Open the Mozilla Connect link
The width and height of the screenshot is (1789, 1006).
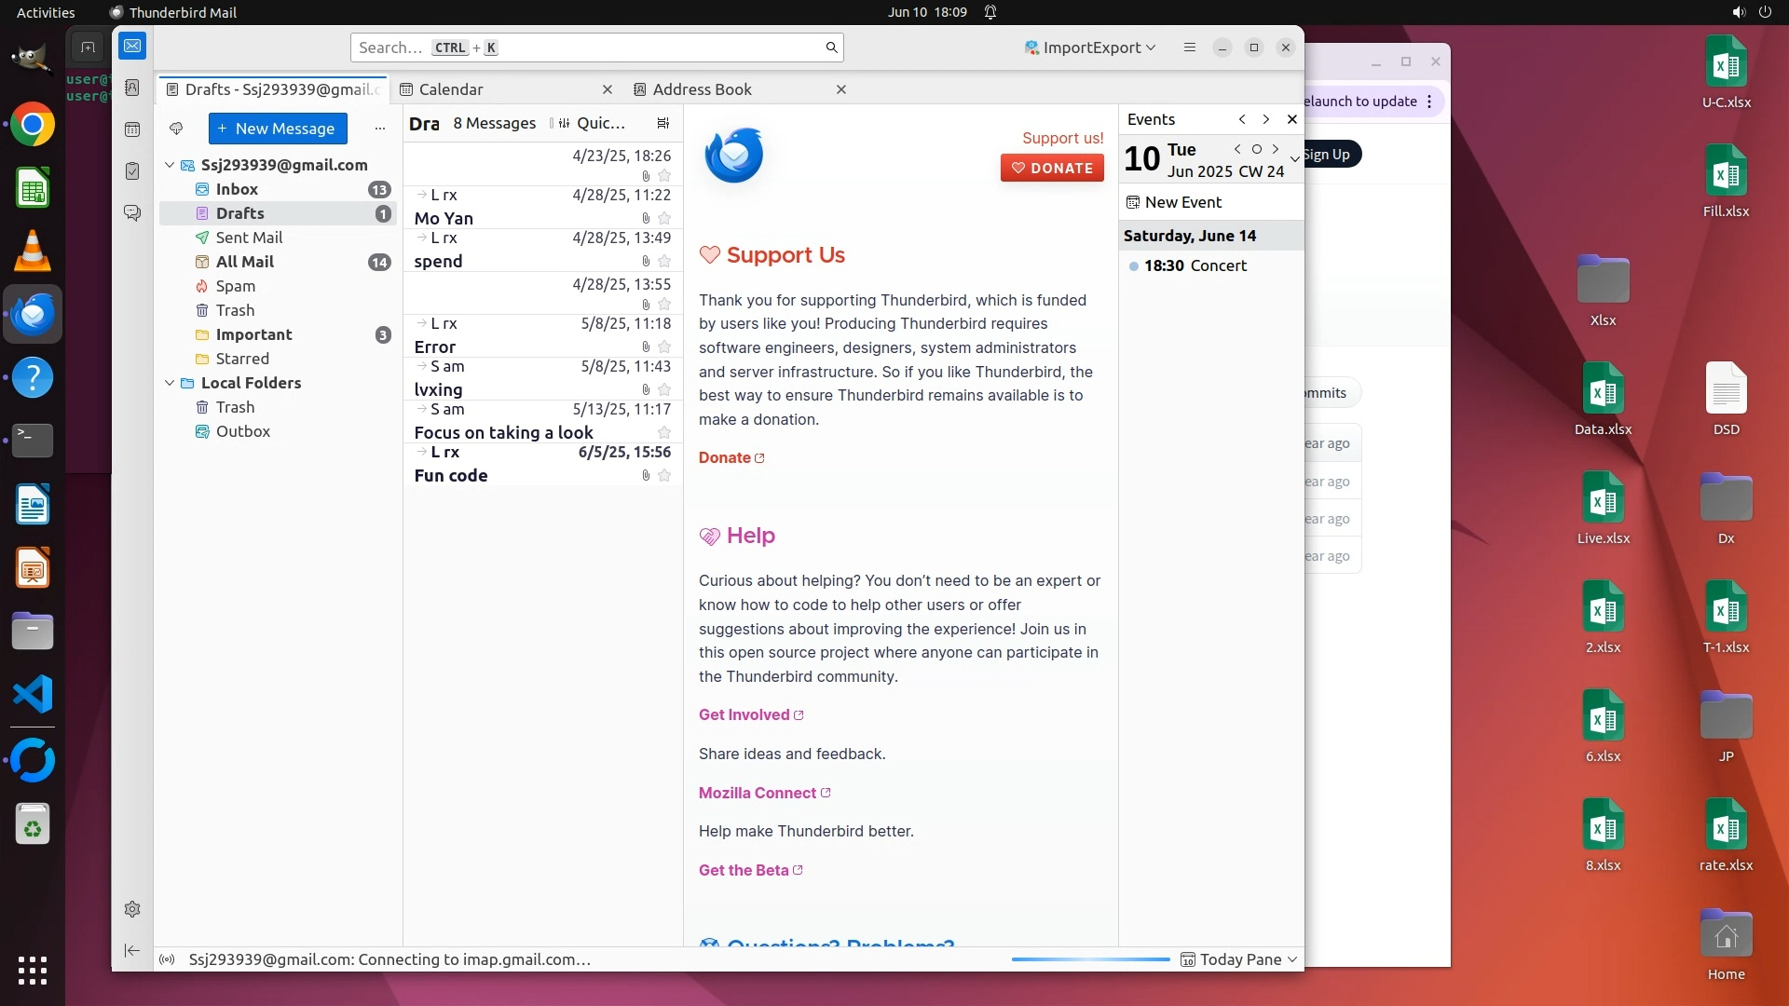[758, 794]
